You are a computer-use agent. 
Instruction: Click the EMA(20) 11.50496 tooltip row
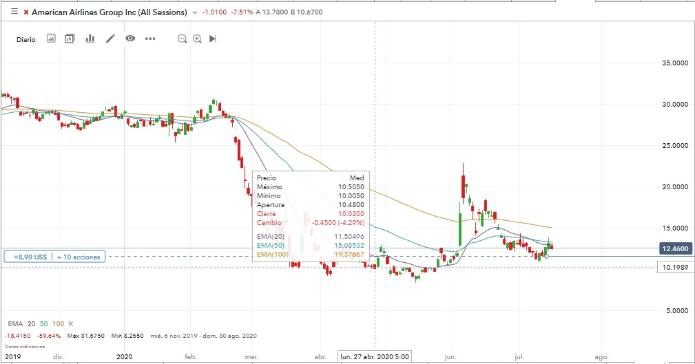(x=310, y=237)
